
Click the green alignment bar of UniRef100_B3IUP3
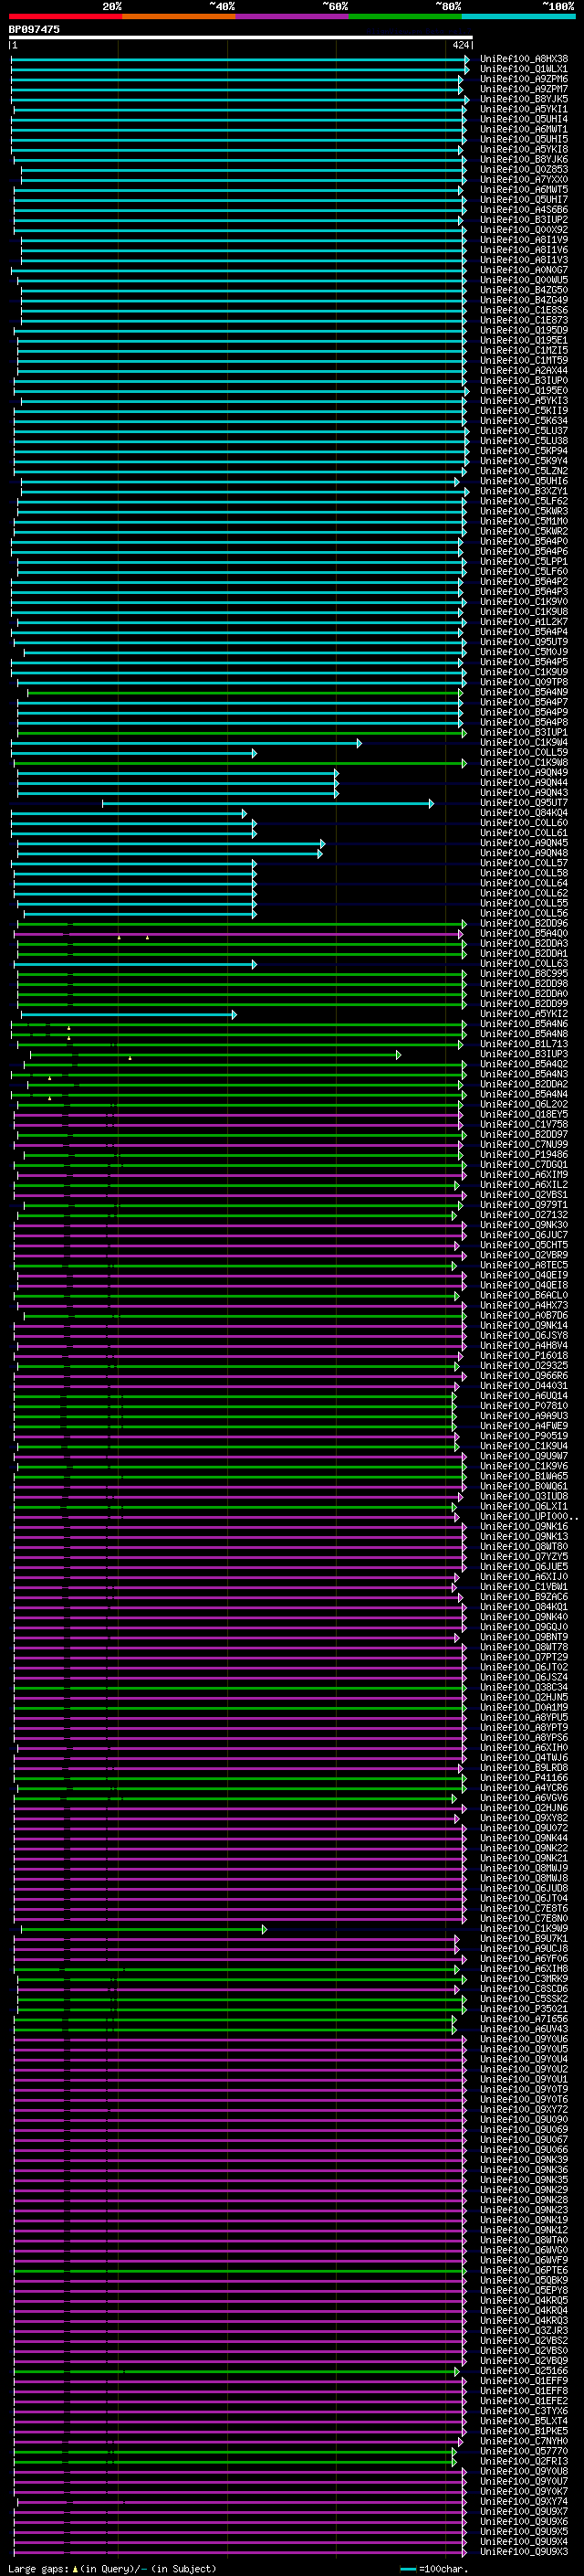(215, 1055)
